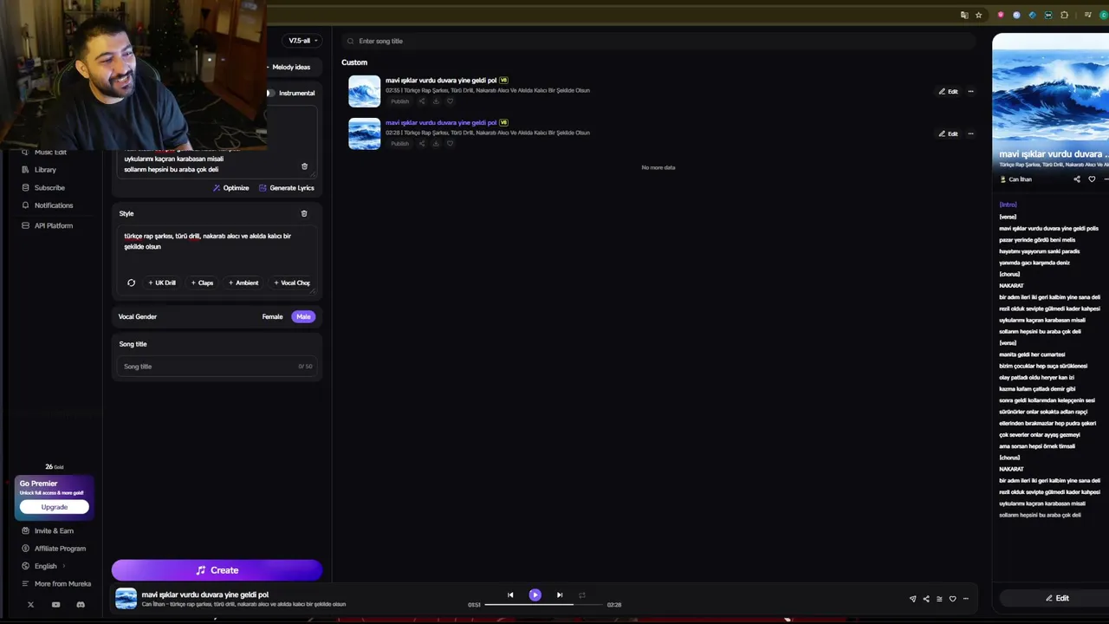1109x624 pixels.
Task: Click the Enter song title search field
Action: point(658,41)
